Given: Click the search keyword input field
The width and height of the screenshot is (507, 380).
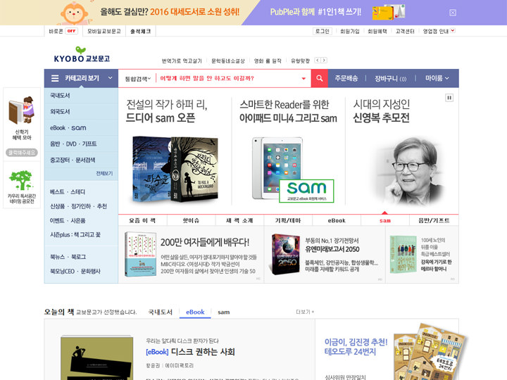Looking at the screenshot, I should click(229, 78).
